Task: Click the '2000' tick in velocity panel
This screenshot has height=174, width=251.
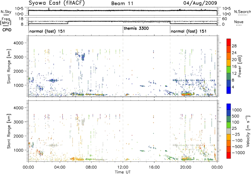Action: point(18,136)
